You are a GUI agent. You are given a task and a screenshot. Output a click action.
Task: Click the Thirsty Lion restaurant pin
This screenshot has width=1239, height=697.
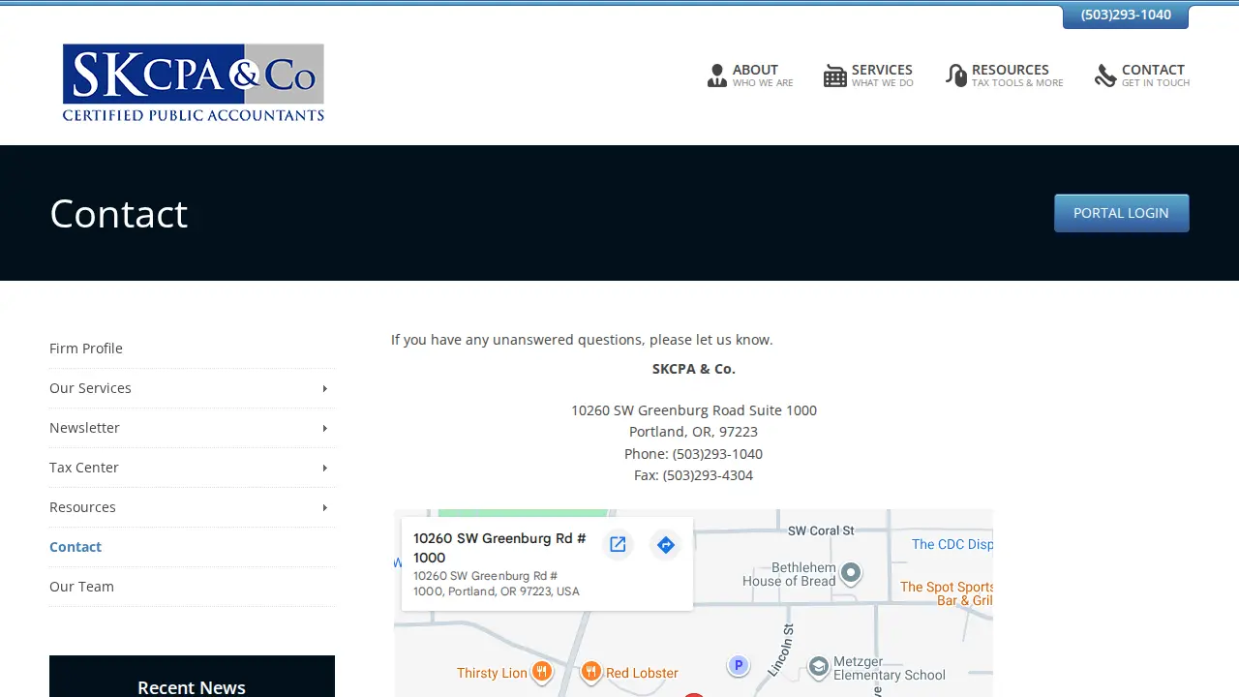[x=542, y=673]
